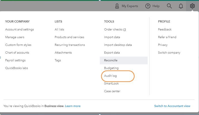Click the YOUR COMPANY heading
Viewport: 199px width, 115px height.
(x=17, y=21)
